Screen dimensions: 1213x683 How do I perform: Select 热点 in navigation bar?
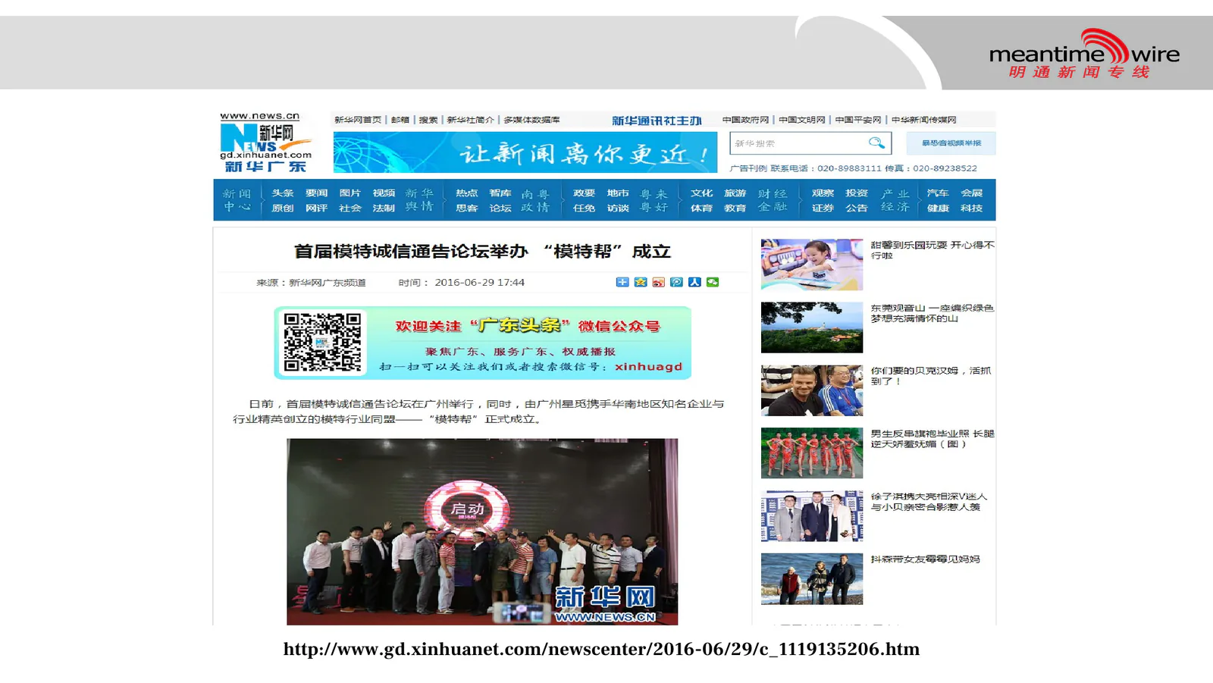click(x=466, y=193)
